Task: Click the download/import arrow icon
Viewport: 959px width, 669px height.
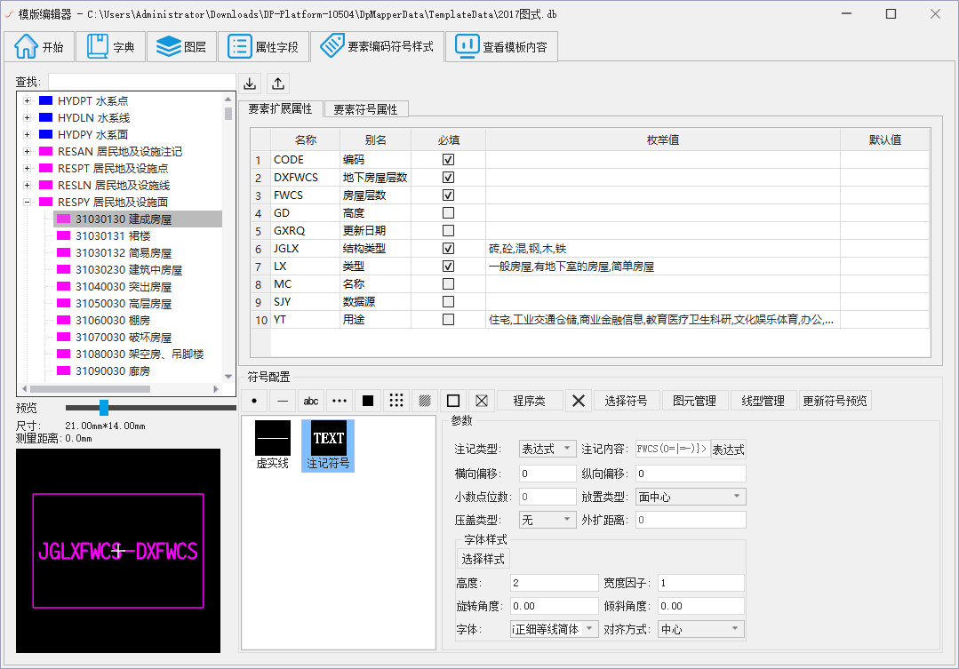Action: [x=250, y=84]
